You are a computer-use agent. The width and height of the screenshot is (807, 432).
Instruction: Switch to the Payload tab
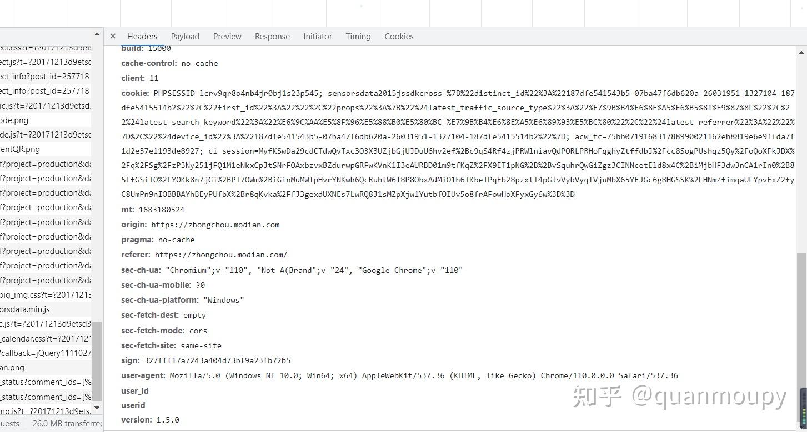click(185, 36)
